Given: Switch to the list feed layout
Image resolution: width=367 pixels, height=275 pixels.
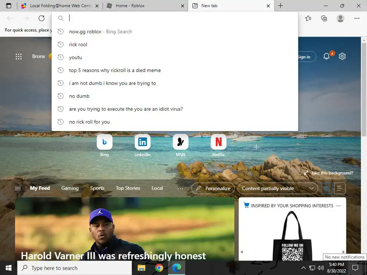Looking at the screenshot, I should tap(340, 188).
